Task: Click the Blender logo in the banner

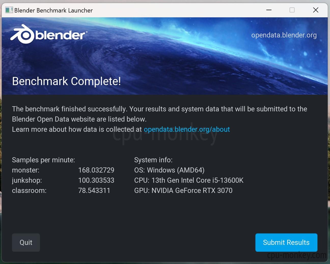Action: coord(49,34)
